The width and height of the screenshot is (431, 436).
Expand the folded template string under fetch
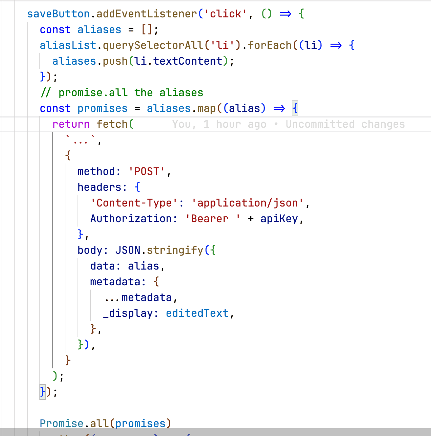80,142
